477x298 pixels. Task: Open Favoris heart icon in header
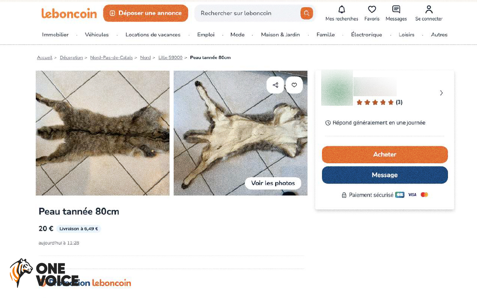[372, 10]
